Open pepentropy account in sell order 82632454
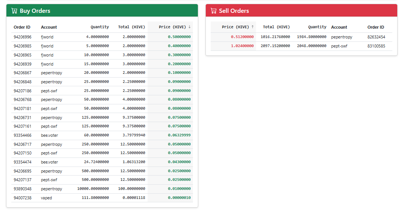Screen dimensions: 401x214 click(342, 37)
